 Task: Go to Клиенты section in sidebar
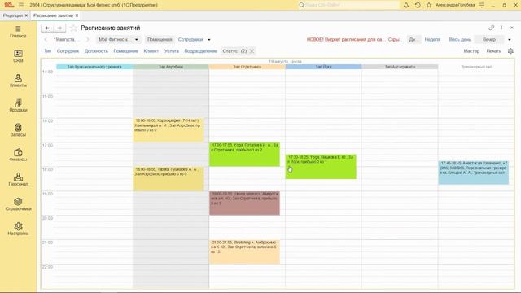pyautogui.click(x=18, y=81)
